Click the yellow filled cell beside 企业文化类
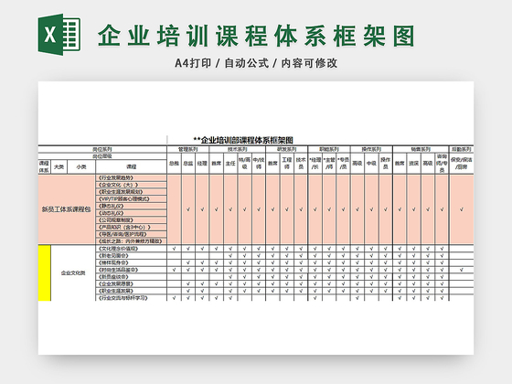Screen dimensions: 512x384 (x=45, y=273)
